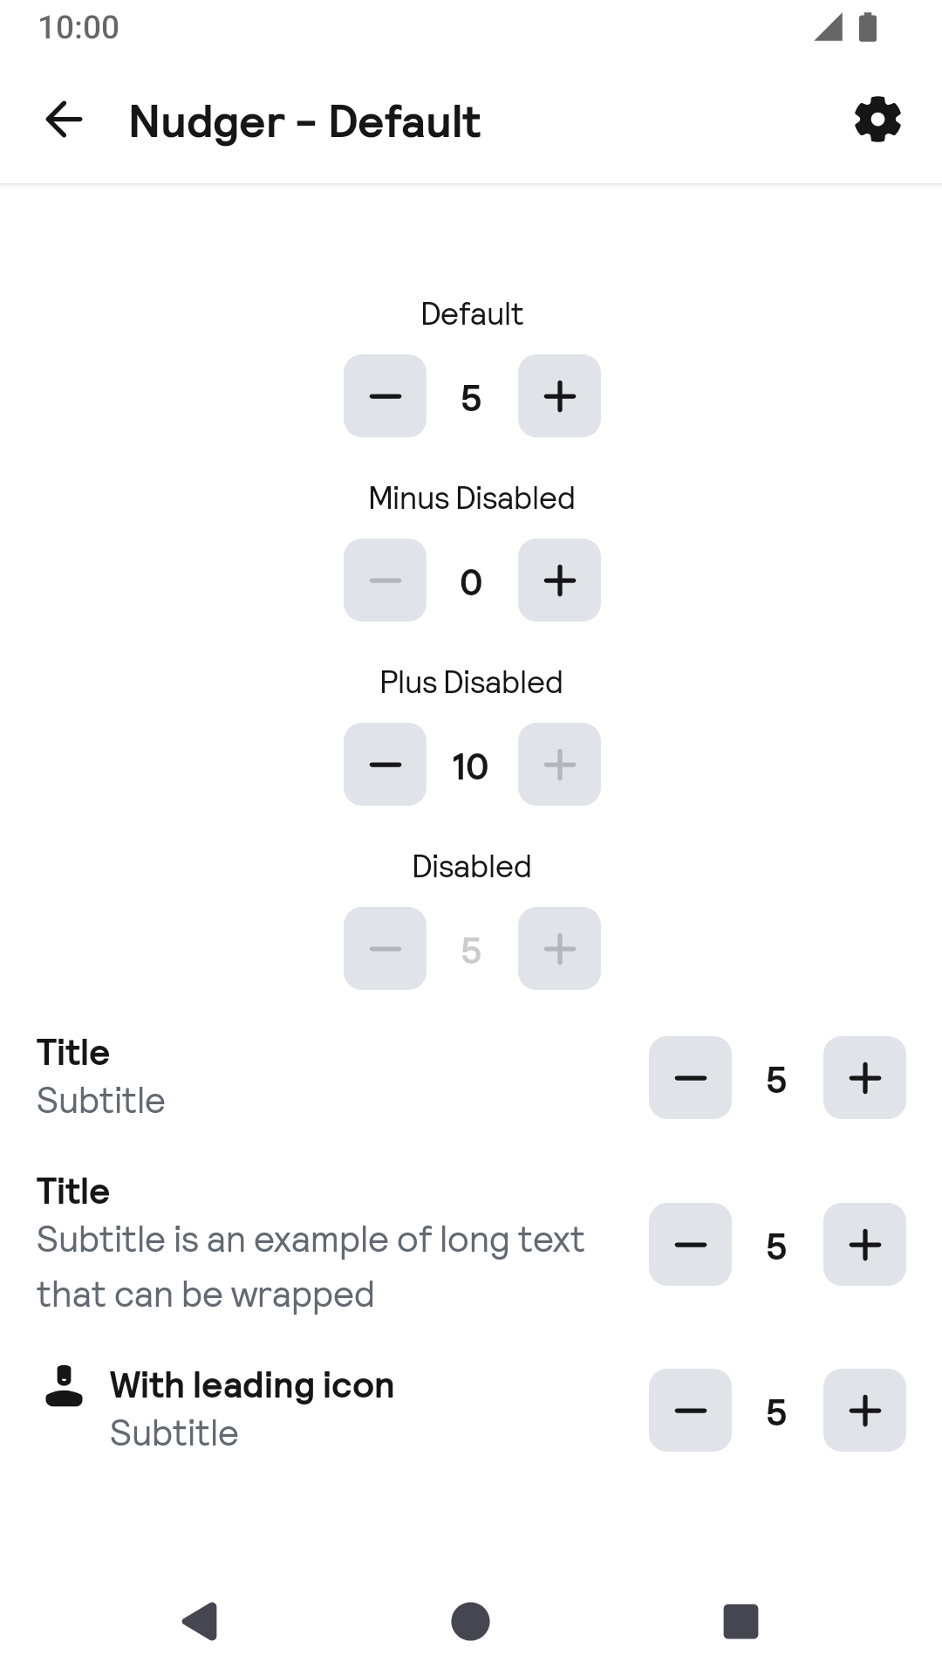
Task: Tap the minus button in the Minus Disabled nudger
Action: (385, 580)
